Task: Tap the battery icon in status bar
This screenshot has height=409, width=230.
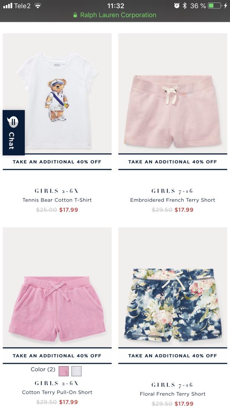Action: click(215, 5)
